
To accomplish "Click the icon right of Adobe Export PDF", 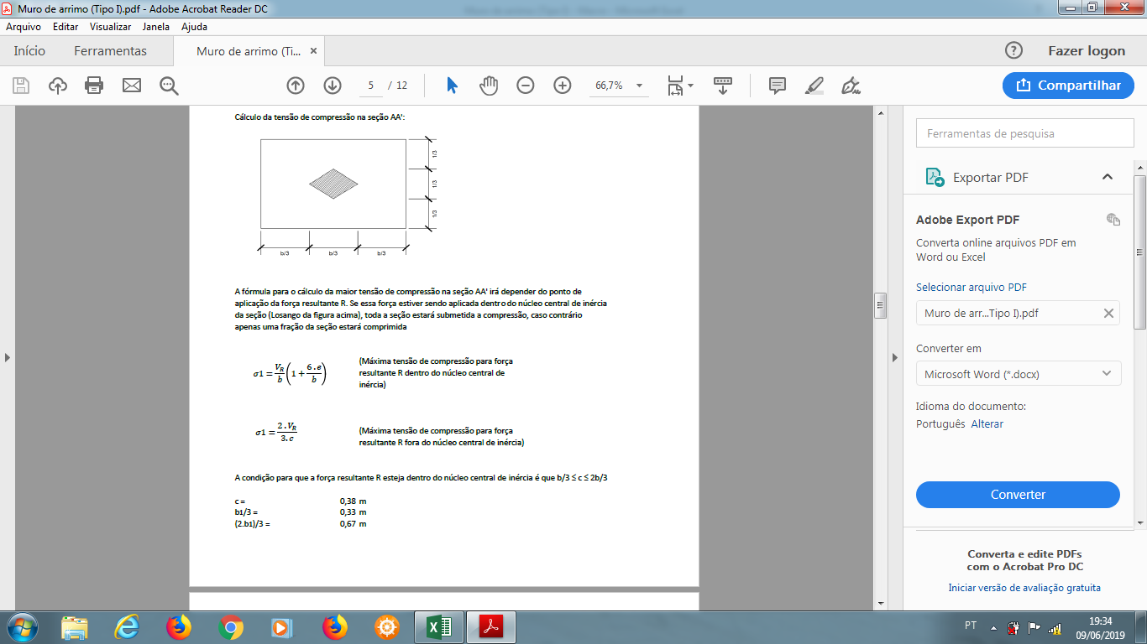I will [1113, 220].
